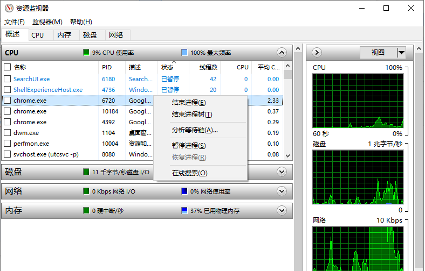Check the svchost.exe (utcsvc -p) checkbox
Image resolution: width=425 pixels, height=271 pixels.
point(8,154)
